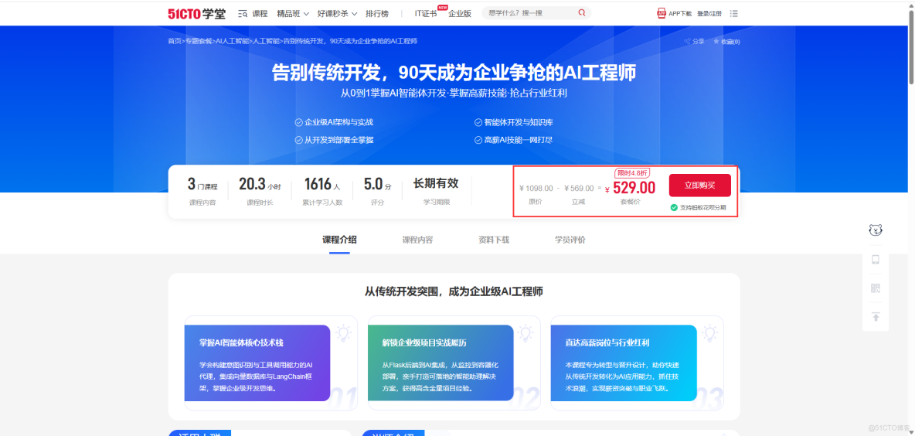The image size is (915, 436).
Task: Open the list menu icon after 登录/注册
Action: point(734,13)
